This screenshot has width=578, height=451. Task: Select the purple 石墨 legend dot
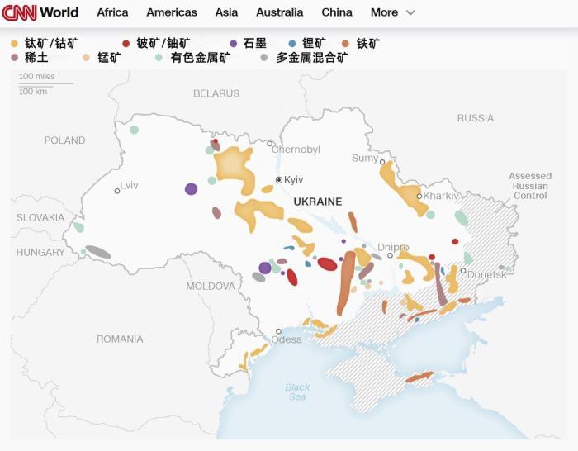pos(234,43)
